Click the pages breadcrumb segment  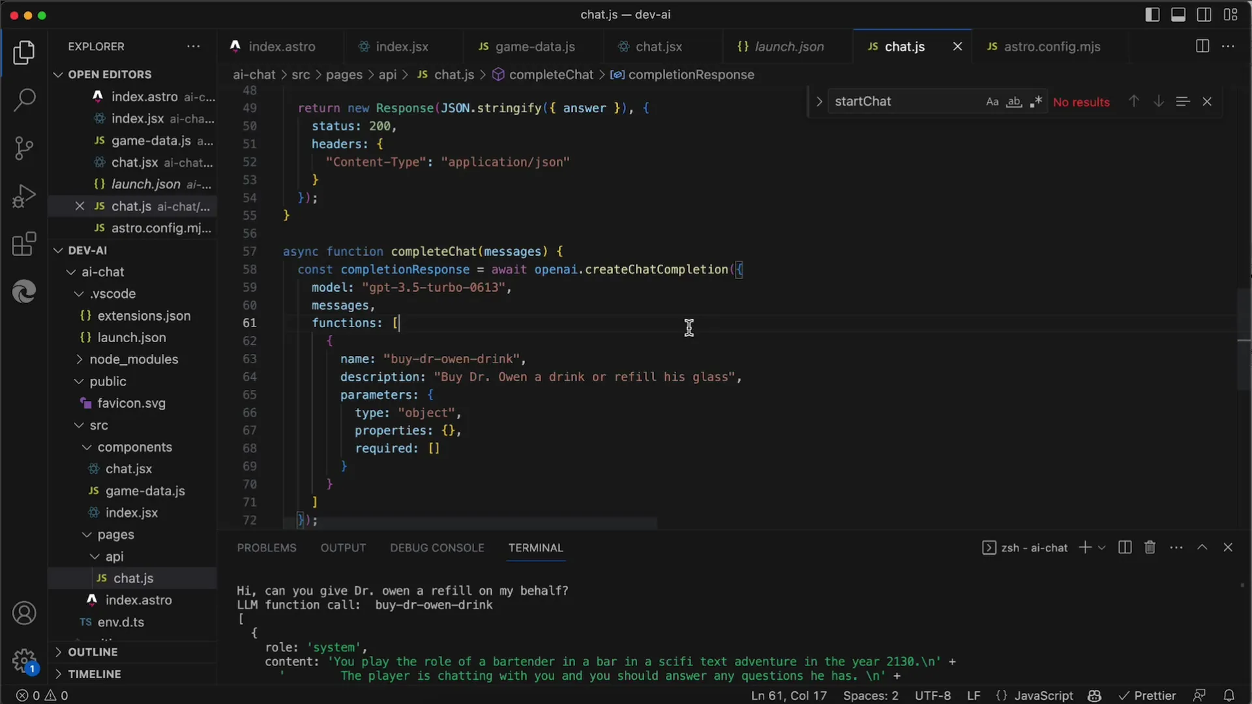[x=344, y=74]
